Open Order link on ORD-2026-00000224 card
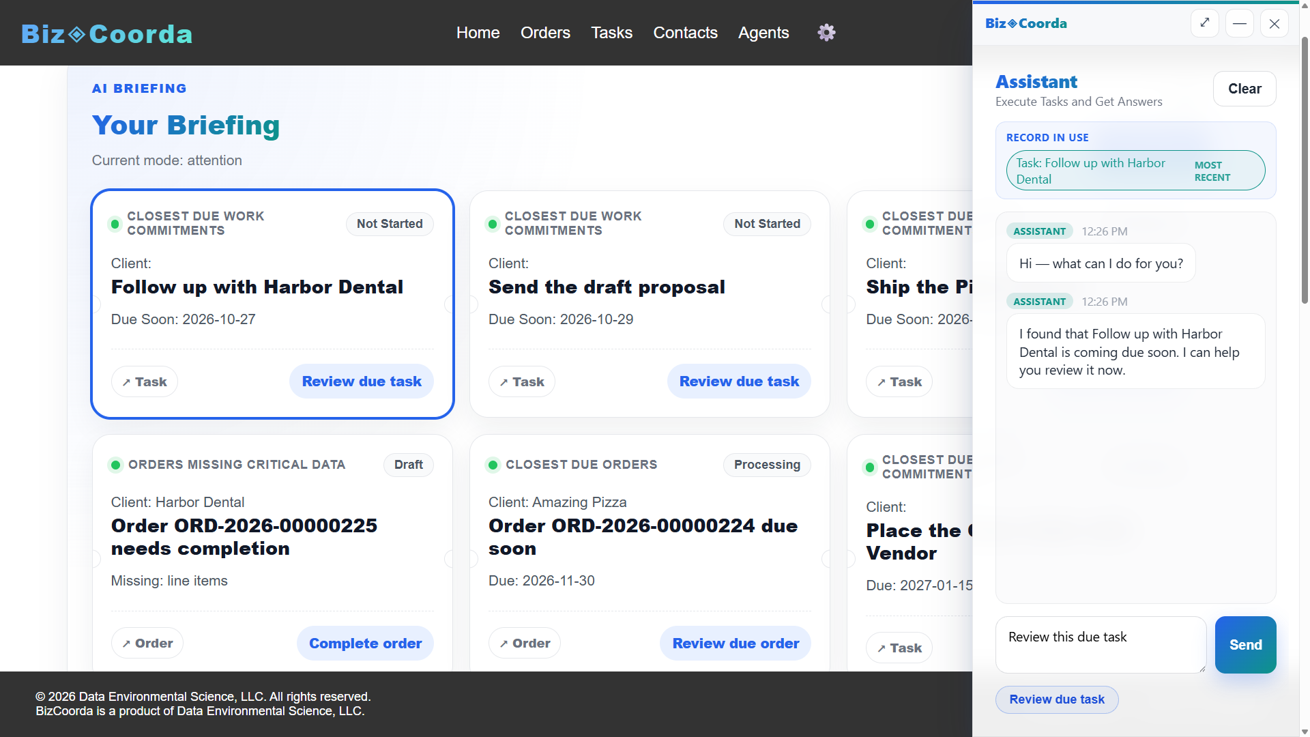The width and height of the screenshot is (1310, 737). click(x=525, y=643)
